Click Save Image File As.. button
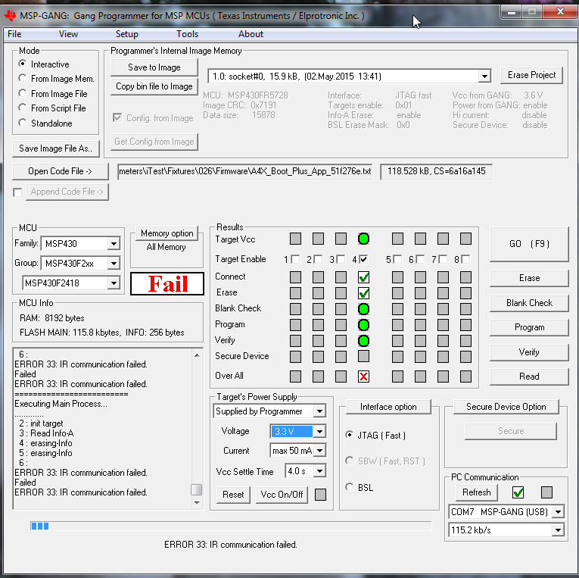 coord(56,148)
